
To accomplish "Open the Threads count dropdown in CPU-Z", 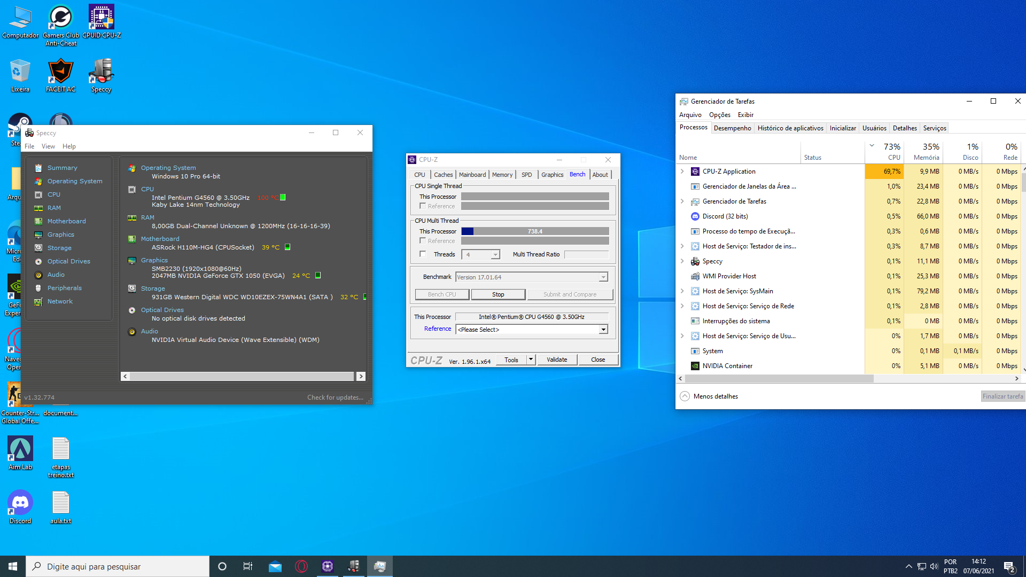I will click(x=495, y=255).
